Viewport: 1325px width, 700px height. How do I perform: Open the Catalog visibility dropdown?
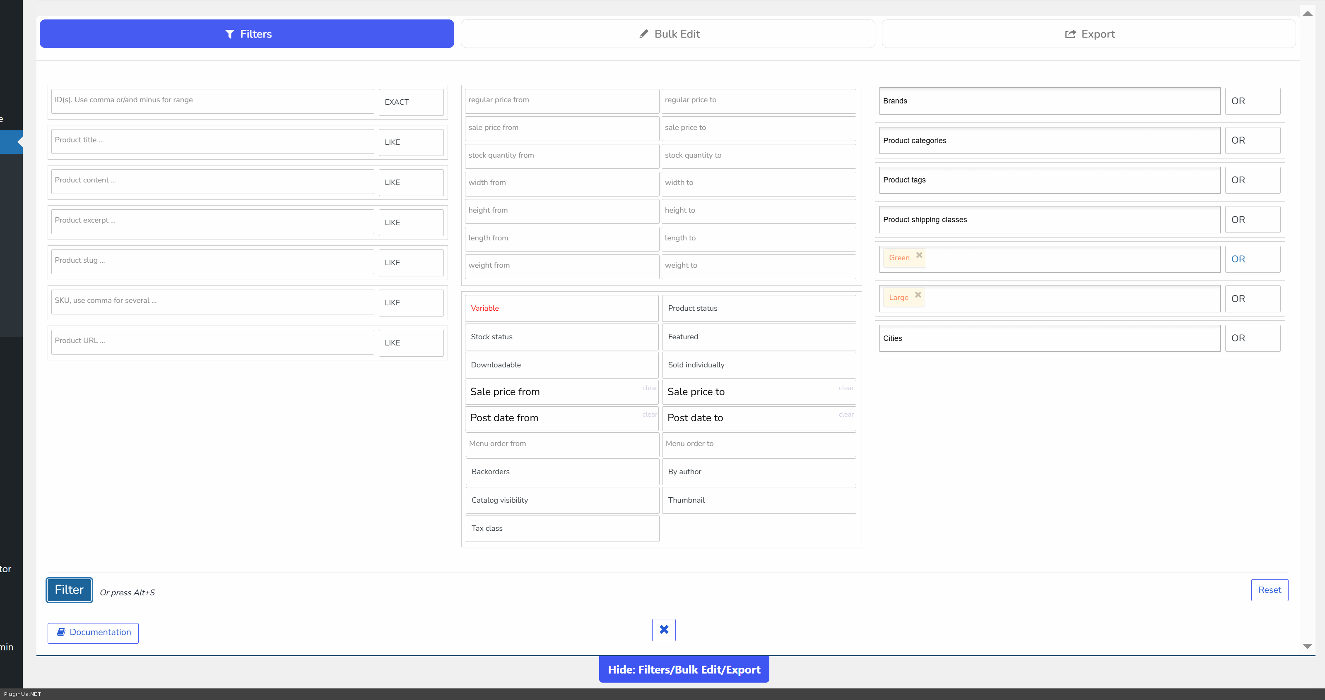pyautogui.click(x=562, y=500)
